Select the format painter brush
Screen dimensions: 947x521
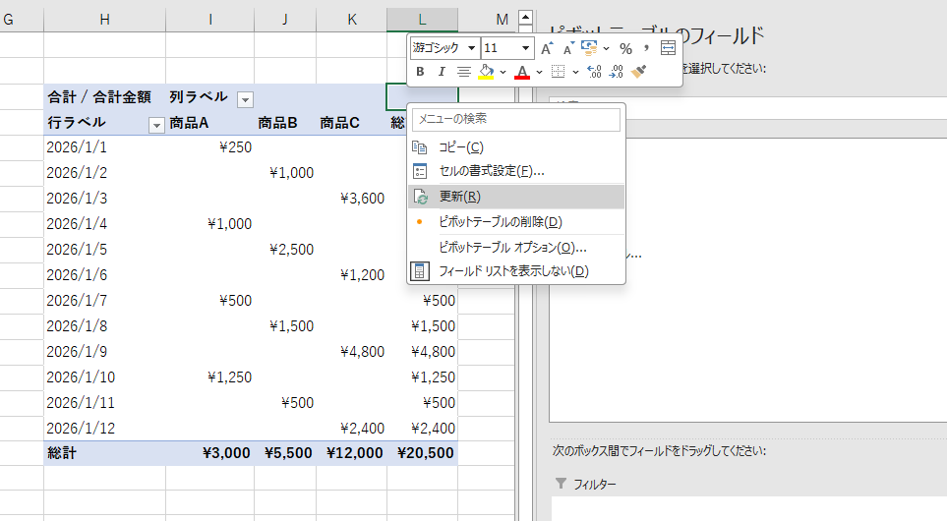tap(639, 72)
